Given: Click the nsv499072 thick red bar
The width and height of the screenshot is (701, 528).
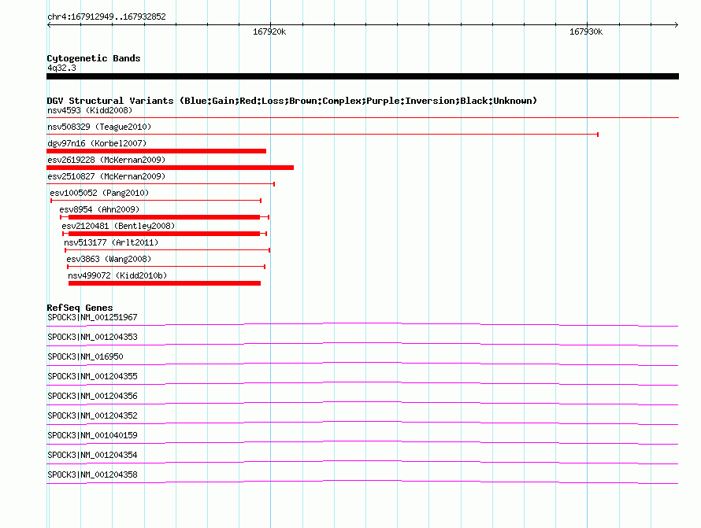Looking at the screenshot, I should 165,283.
